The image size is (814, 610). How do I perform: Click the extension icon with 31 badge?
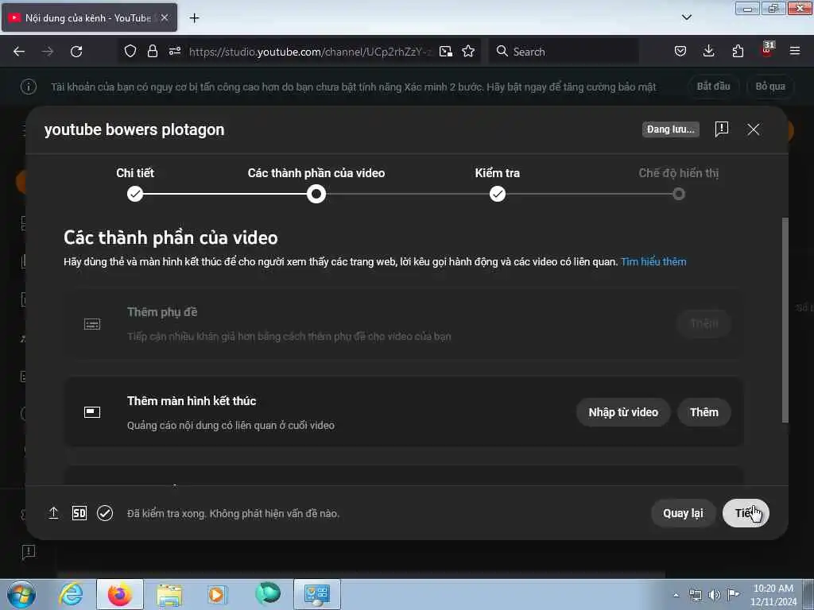[x=767, y=49]
